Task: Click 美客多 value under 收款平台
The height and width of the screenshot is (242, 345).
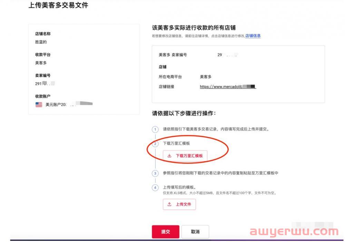Action: (41, 63)
